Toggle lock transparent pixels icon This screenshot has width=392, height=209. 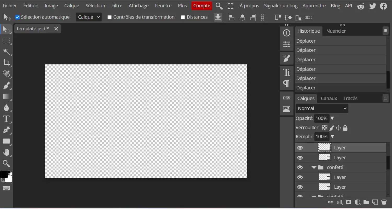[325, 128]
